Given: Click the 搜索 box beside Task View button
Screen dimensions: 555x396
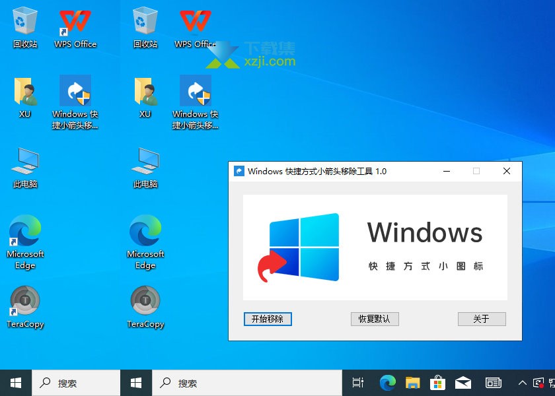Looking at the screenshot, I should (x=247, y=383).
